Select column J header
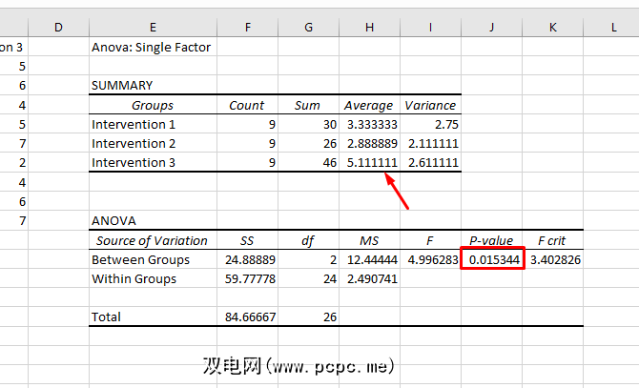 point(491,28)
